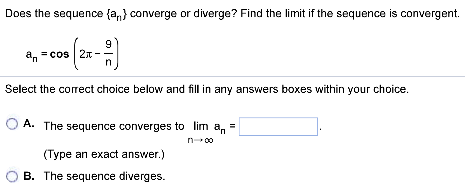
Task: Click the fraction 9/n in the formula
Action: [x=109, y=54]
